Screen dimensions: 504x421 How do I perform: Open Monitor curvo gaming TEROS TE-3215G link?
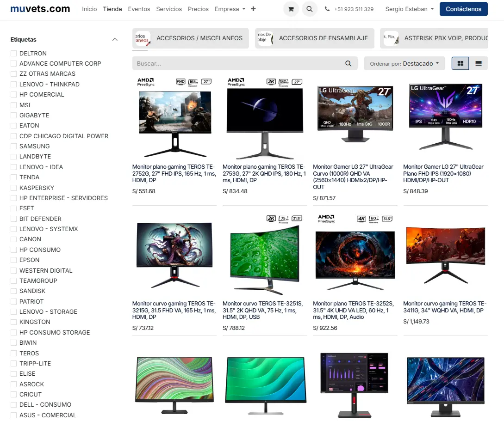click(x=174, y=310)
